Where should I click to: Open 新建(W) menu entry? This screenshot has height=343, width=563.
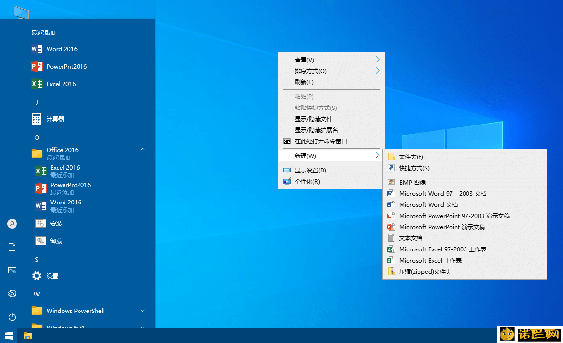point(331,156)
